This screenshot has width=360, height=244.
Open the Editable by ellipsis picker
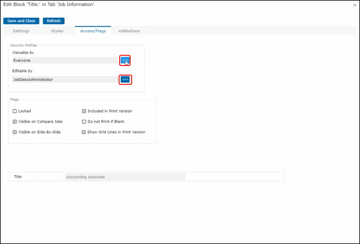[x=125, y=79]
